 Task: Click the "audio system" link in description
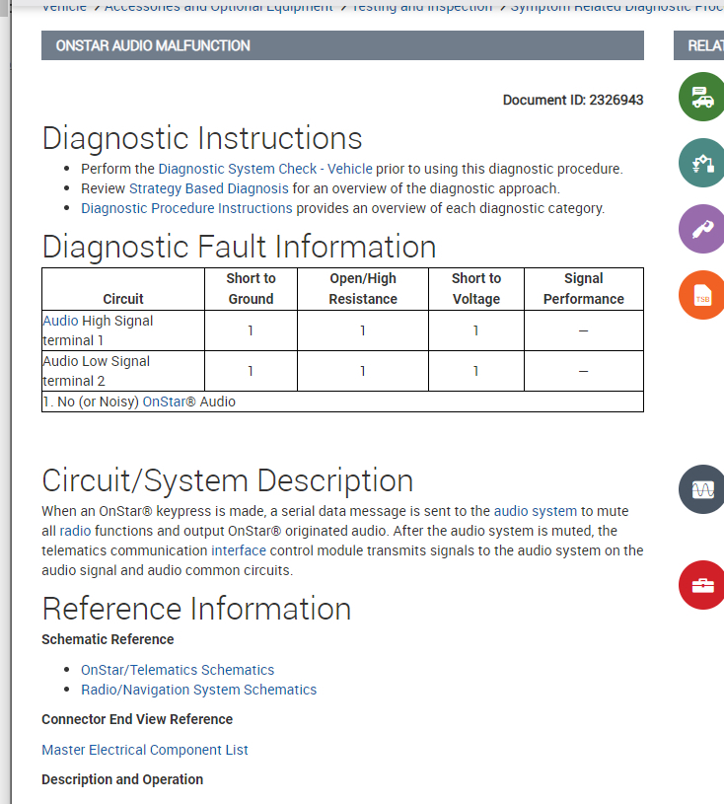click(535, 511)
